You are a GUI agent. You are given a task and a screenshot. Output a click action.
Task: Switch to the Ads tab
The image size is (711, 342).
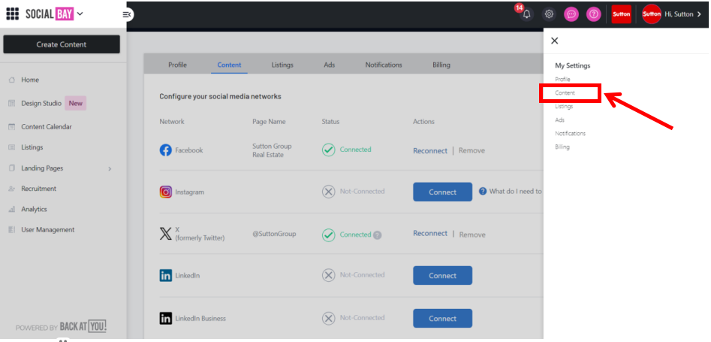point(329,65)
